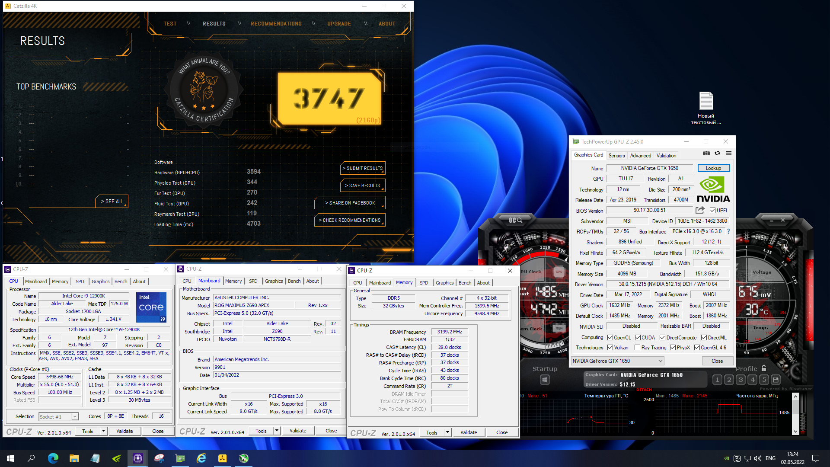Toggle Ray Tracing checkbox in GPU-Z
This screenshot has height=467, width=830.
point(637,348)
